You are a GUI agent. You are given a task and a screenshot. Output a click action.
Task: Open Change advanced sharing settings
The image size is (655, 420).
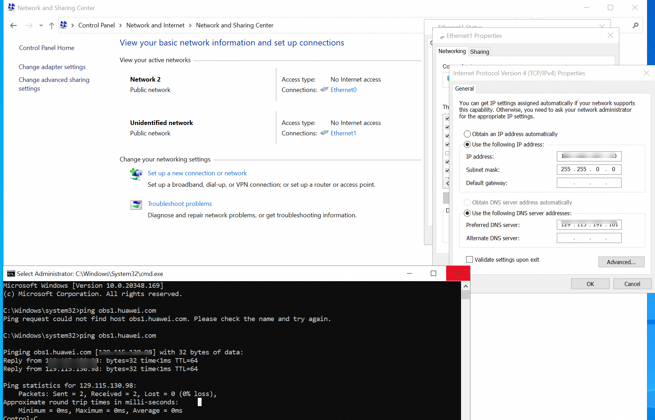(54, 84)
